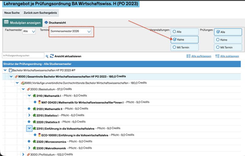Open the Fachsemester dropdown
This screenshot has width=245, height=156.
click(29, 31)
